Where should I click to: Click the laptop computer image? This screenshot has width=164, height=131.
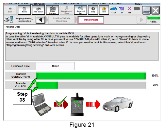(41, 105)
